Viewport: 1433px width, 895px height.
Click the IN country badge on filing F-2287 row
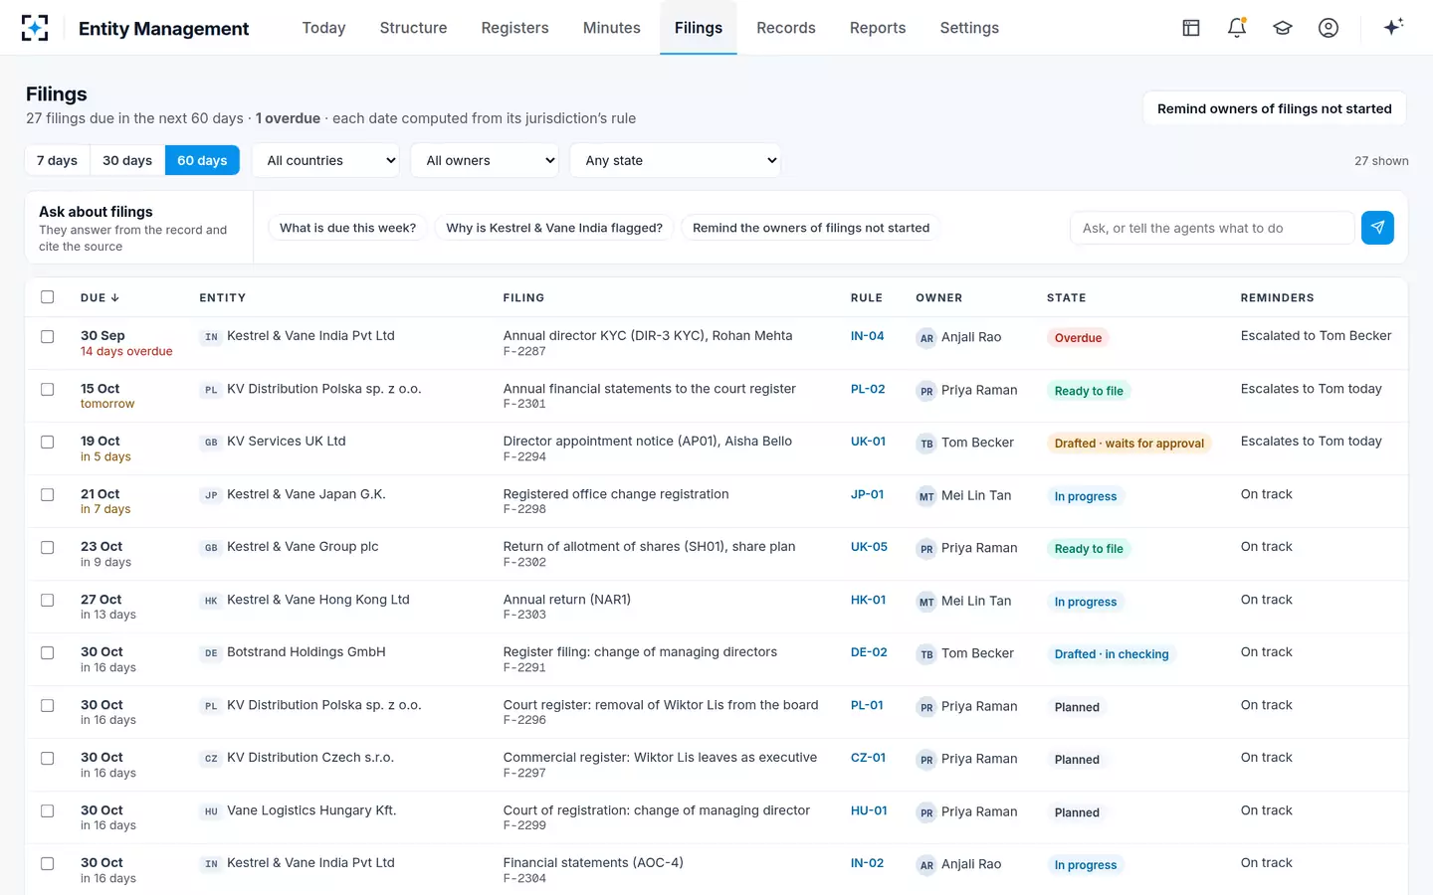[211, 337]
